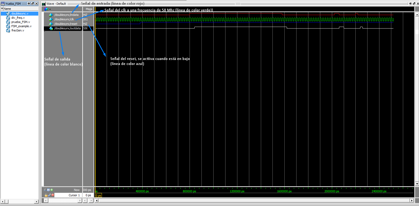419x206 pixels.
Task: Click right arrow of project panel scrollbar
Action: 37,202
